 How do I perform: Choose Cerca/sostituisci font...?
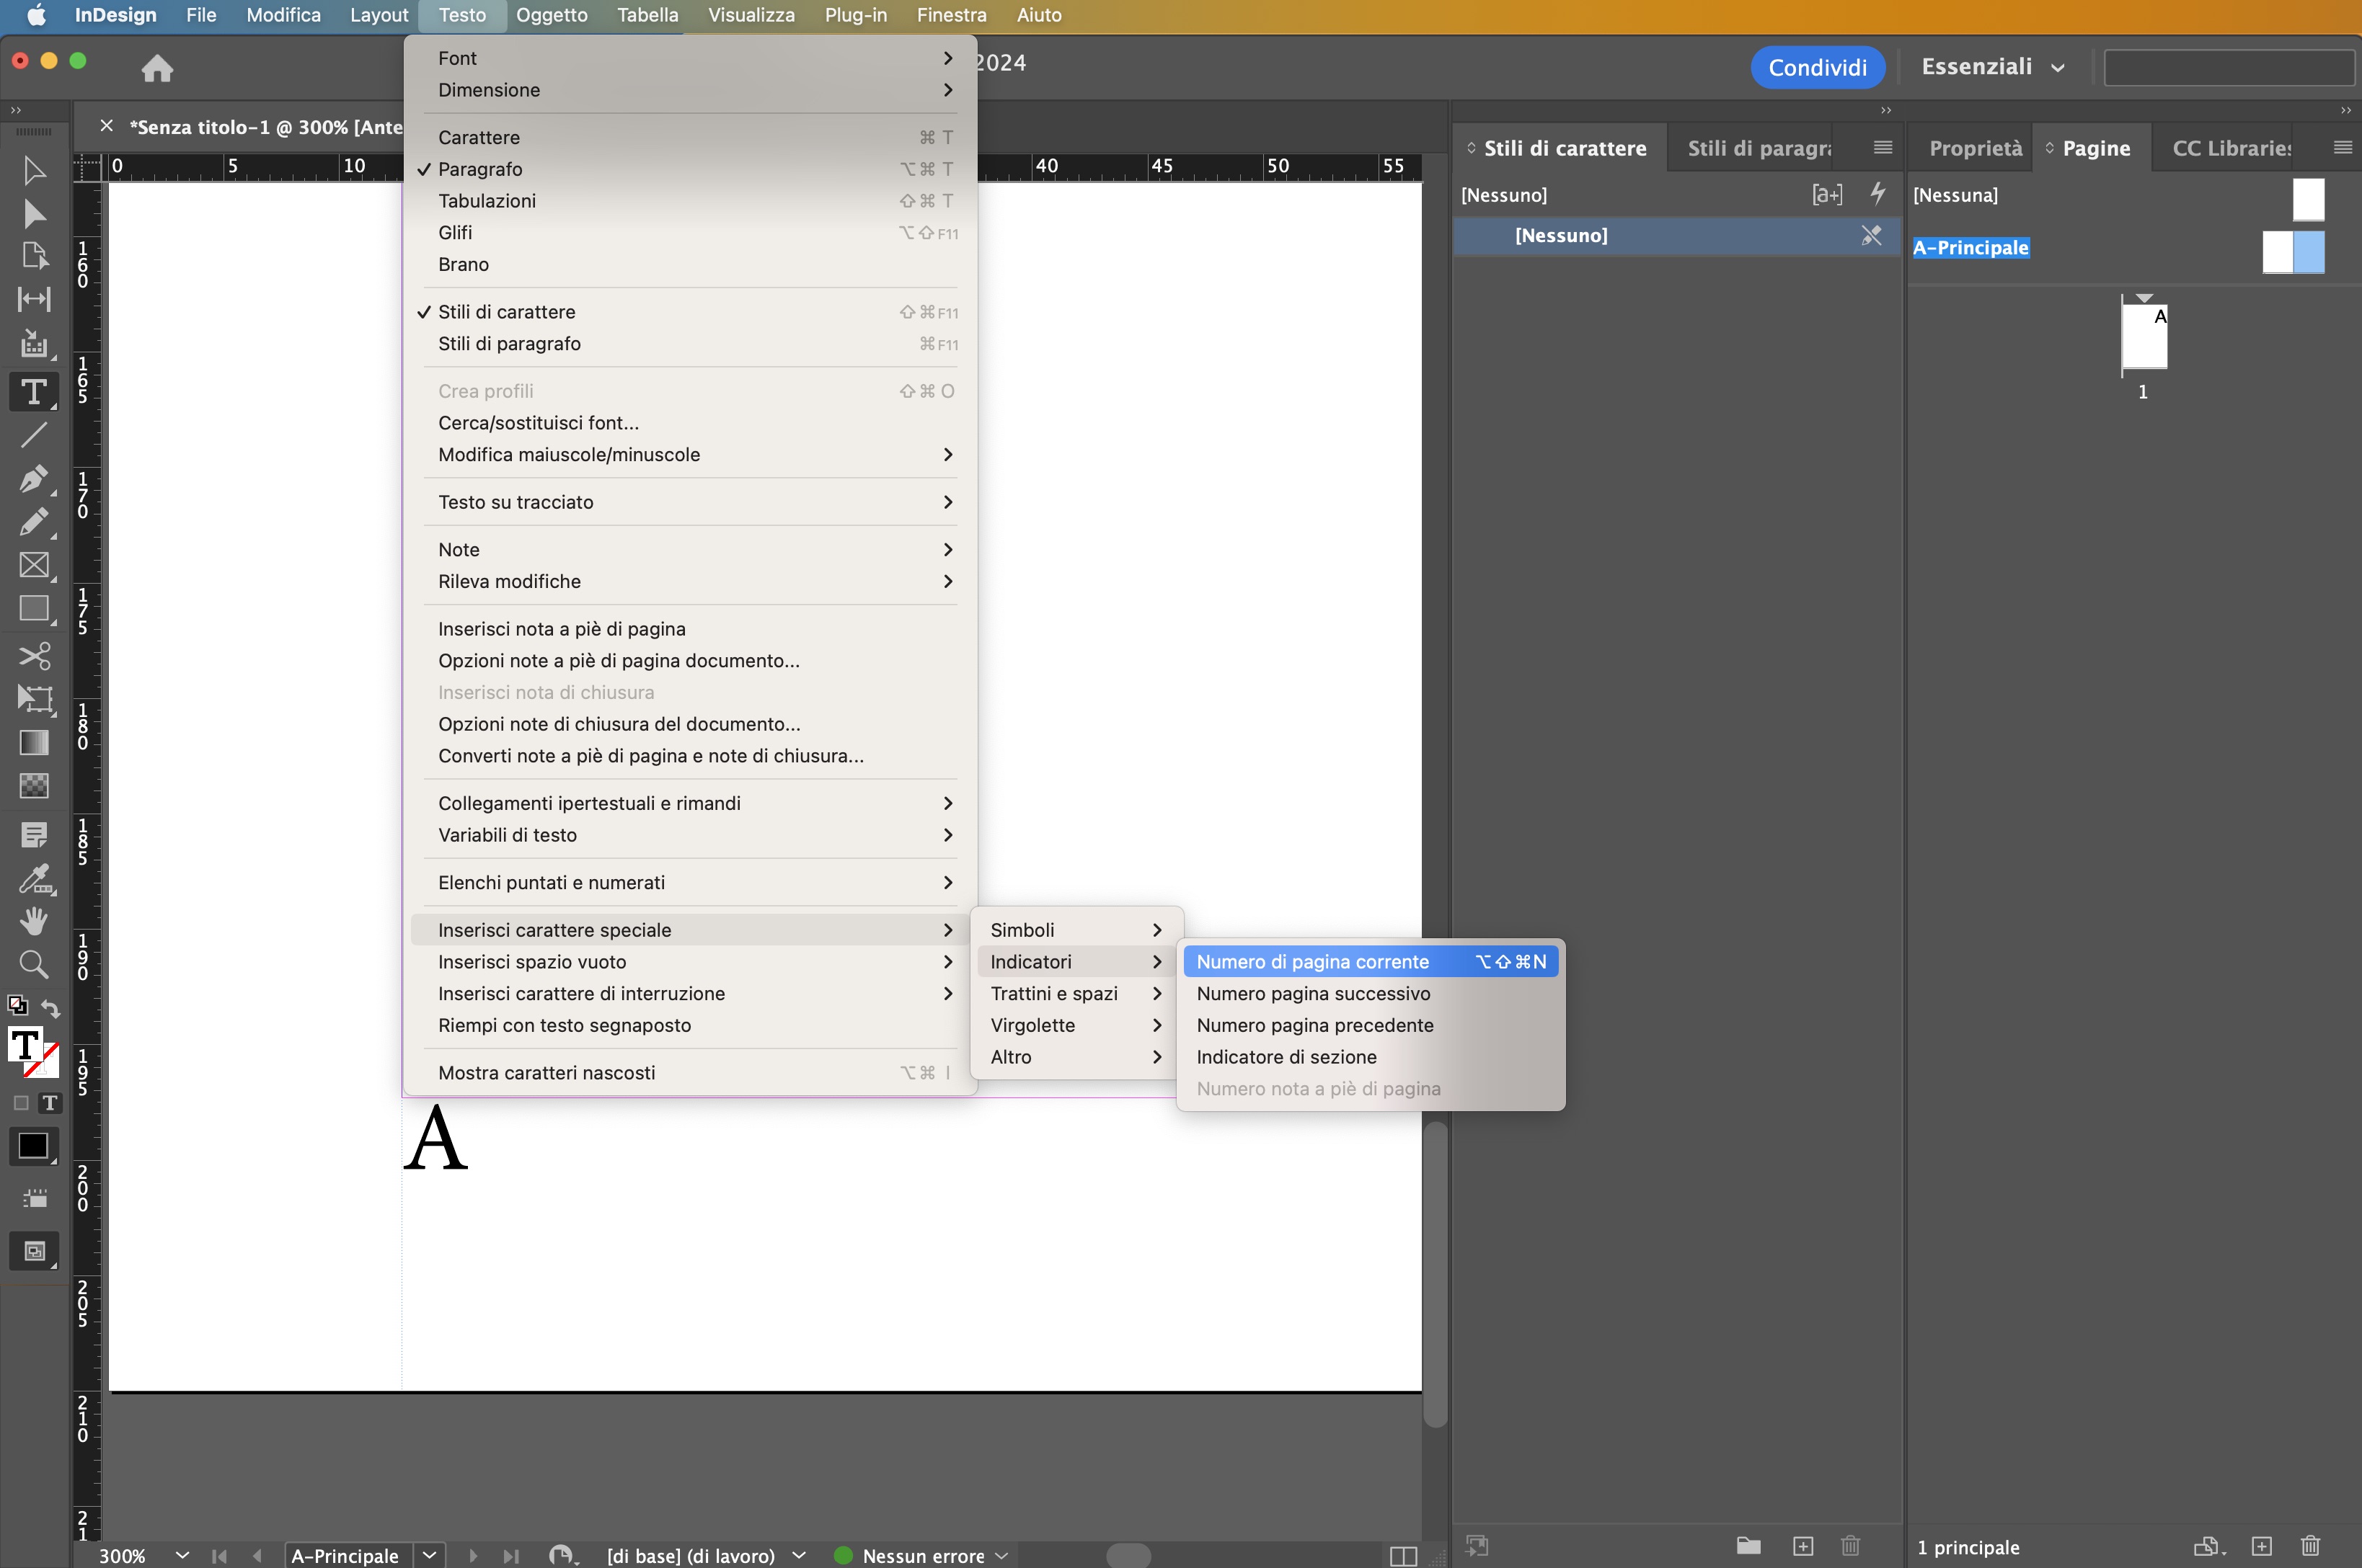click(690, 423)
